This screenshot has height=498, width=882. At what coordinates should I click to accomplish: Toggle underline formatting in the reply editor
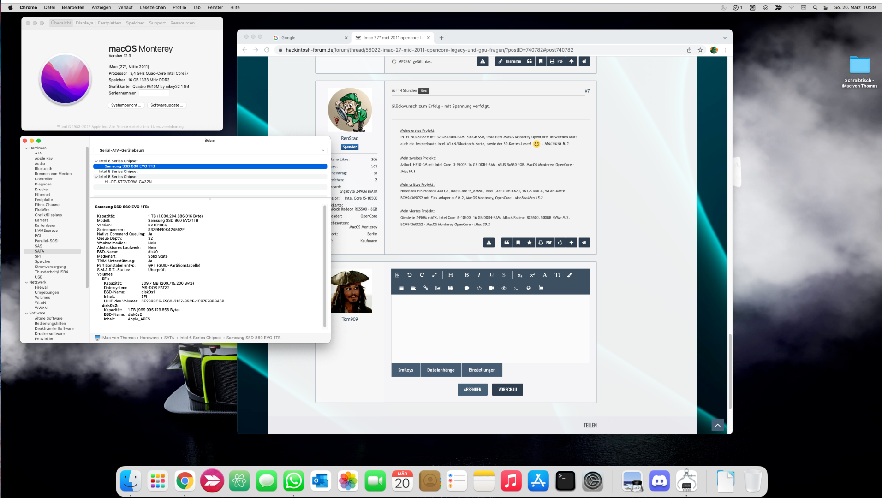(492, 275)
